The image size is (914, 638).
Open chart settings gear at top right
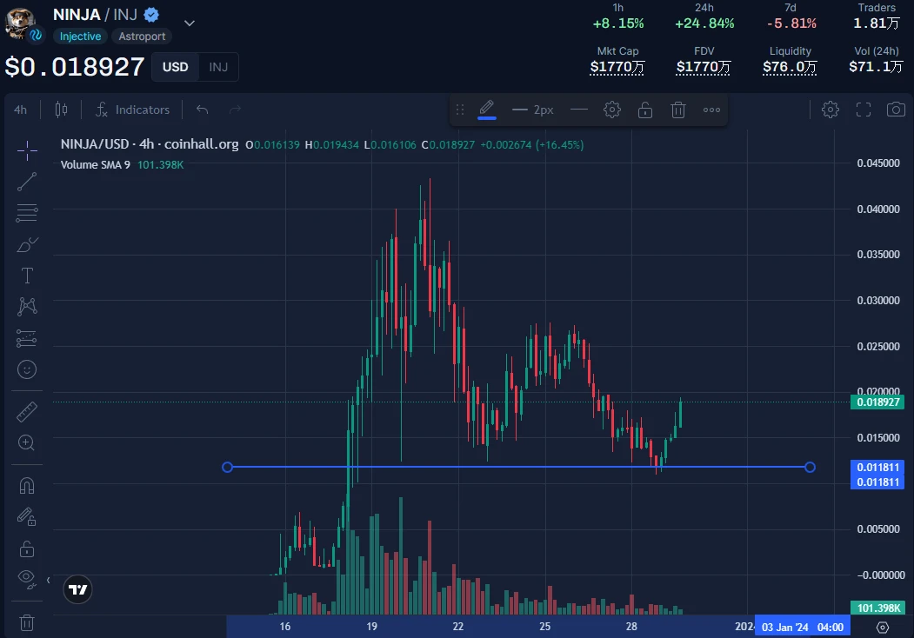coord(830,110)
